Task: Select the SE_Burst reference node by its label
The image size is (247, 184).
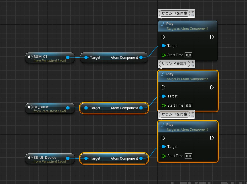Action: [41, 107]
